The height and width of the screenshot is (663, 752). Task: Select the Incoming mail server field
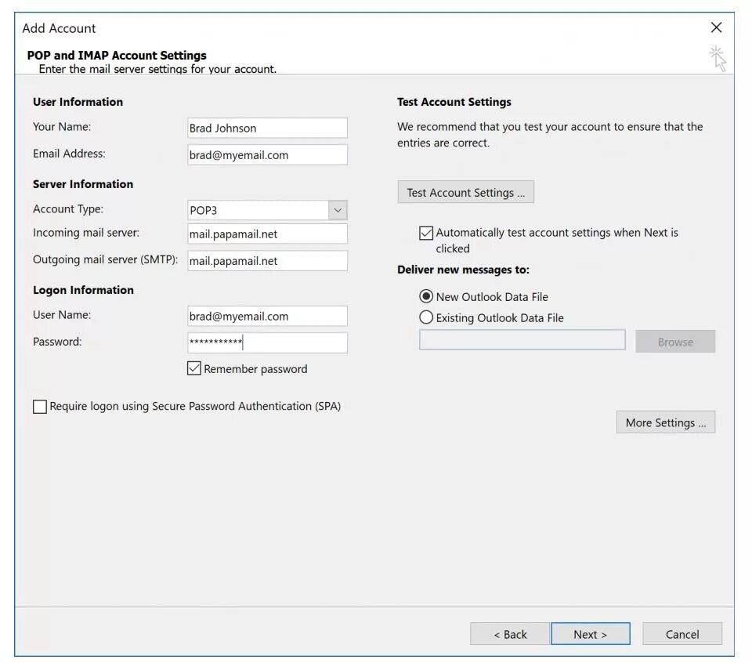(x=267, y=234)
